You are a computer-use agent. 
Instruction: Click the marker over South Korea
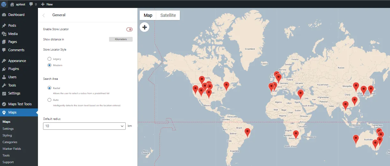point(364,90)
